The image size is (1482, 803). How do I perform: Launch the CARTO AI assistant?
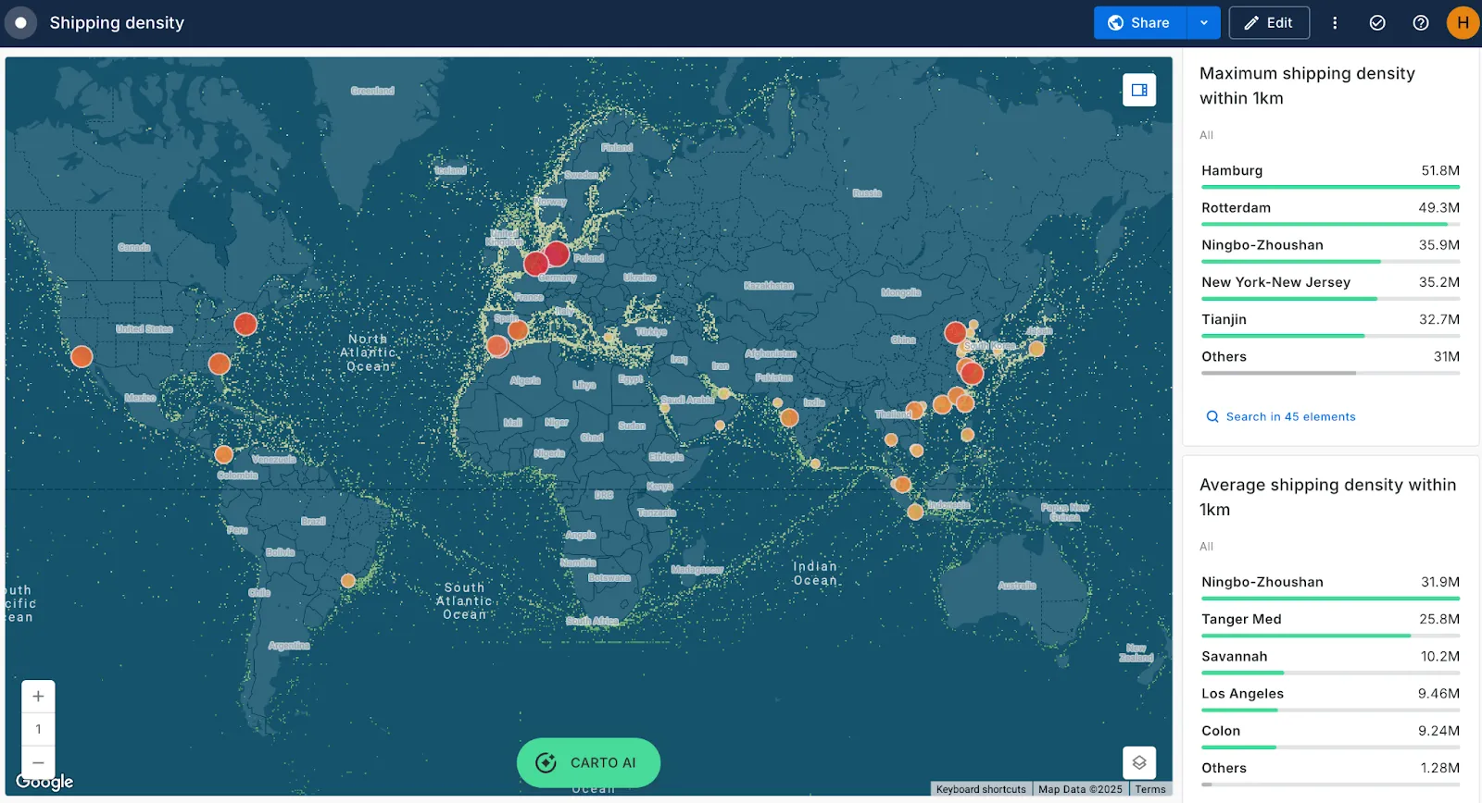(x=588, y=762)
